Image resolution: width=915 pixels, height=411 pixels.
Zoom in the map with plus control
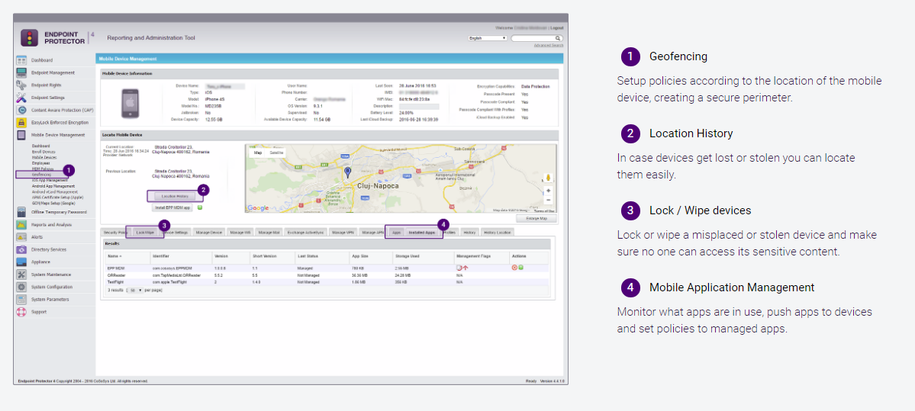[548, 191]
